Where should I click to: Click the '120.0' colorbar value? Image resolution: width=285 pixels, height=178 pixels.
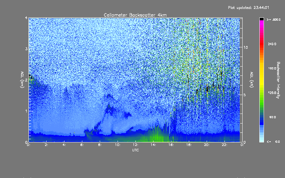[x=272, y=93]
